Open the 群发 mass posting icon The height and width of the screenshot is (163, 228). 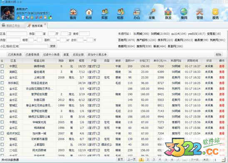click(x=168, y=14)
